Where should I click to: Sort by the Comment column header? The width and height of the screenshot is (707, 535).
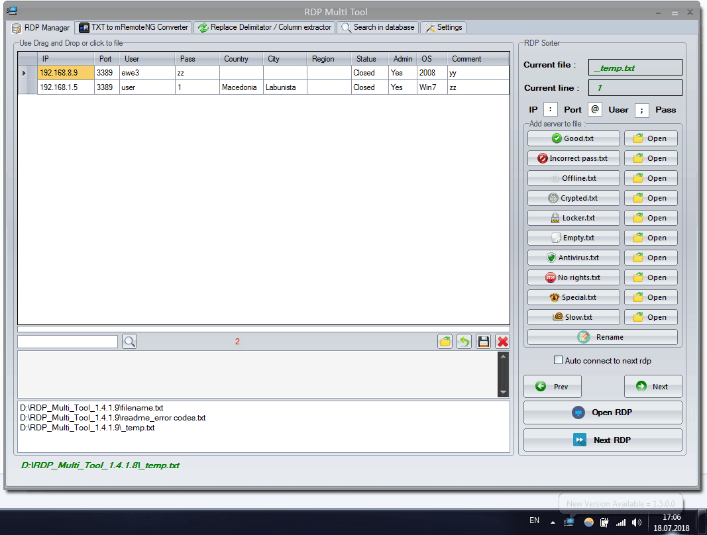click(x=478, y=59)
